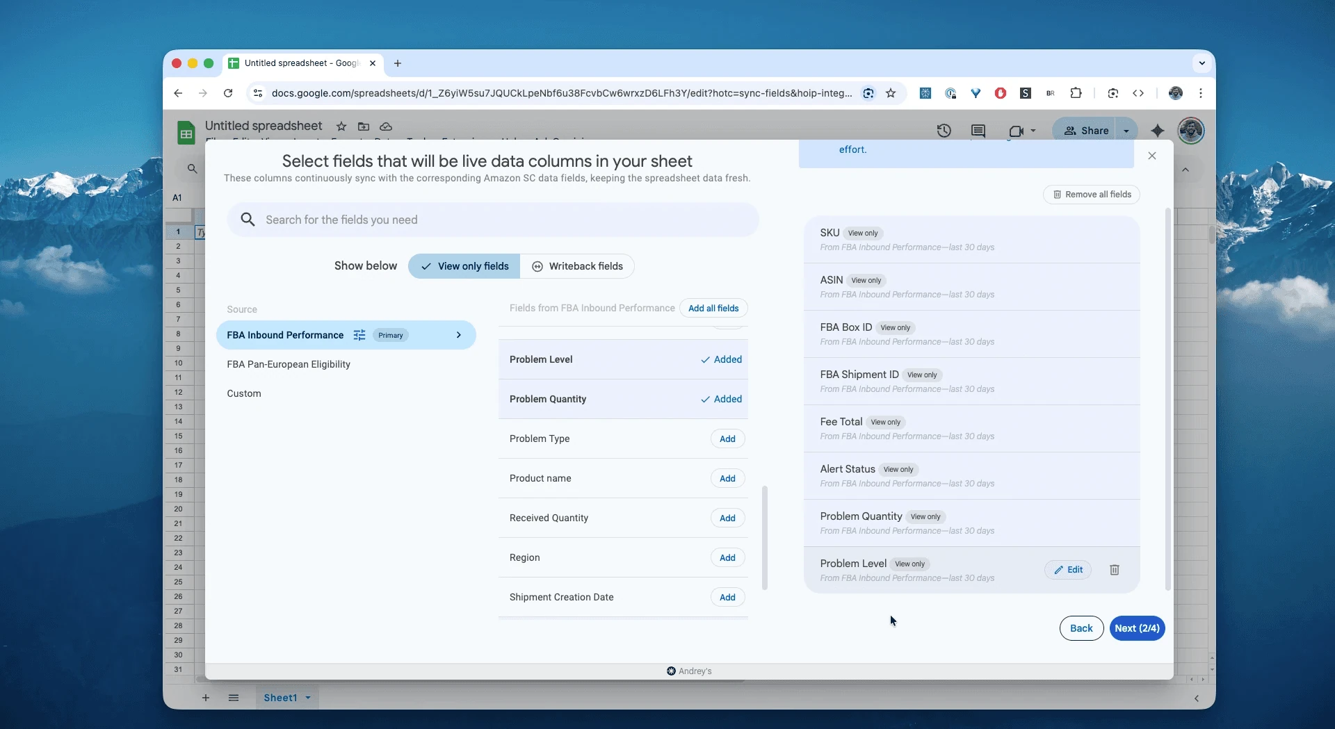
Task: Add the Received Quantity field
Action: click(x=727, y=518)
